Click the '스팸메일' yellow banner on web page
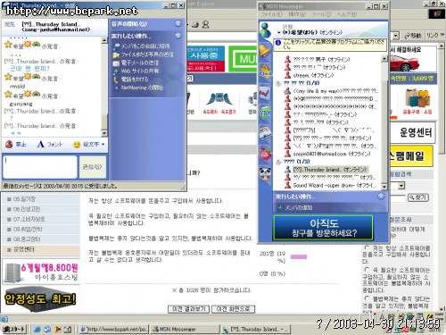 [411, 155]
